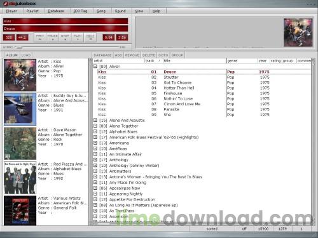
Task: Select the Kiss Alive! album cover thumbnail
Action: pos(20,75)
